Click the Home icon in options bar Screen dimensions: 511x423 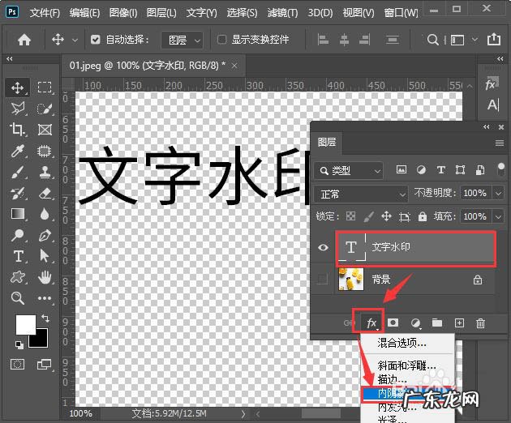pos(24,40)
